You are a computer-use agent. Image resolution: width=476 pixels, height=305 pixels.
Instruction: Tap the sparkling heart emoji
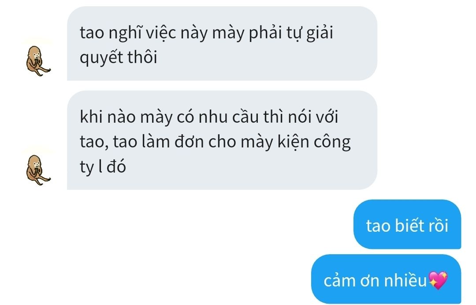[x=438, y=280]
